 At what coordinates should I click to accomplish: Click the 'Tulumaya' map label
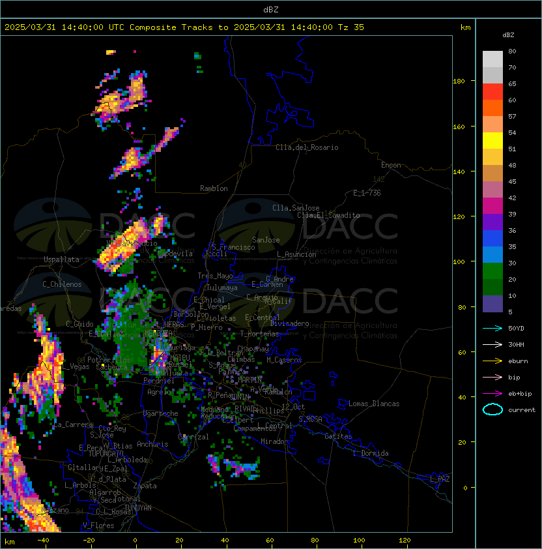(222, 288)
